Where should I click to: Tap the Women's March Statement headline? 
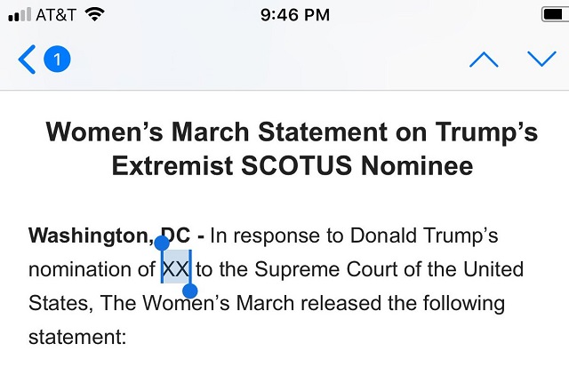click(x=292, y=148)
